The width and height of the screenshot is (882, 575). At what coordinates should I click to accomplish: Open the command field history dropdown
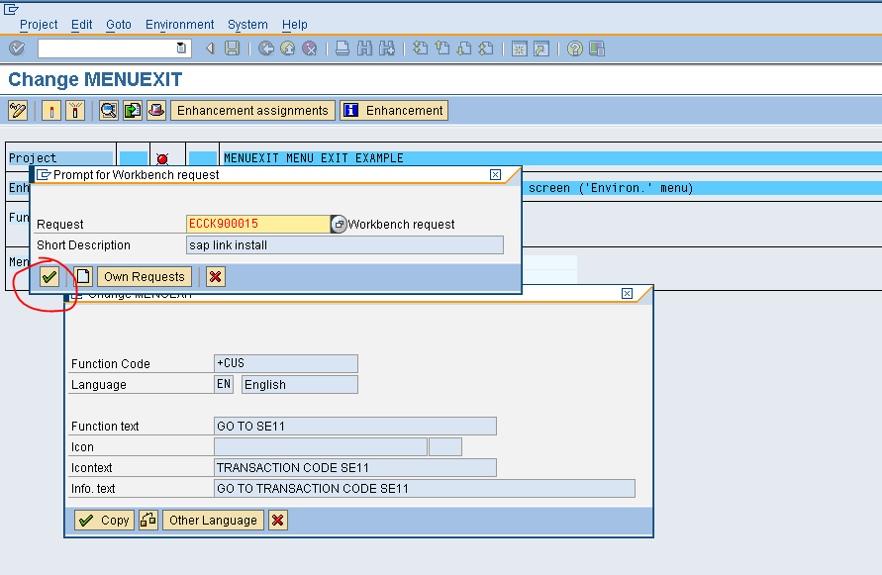pyautogui.click(x=180, y=47)
